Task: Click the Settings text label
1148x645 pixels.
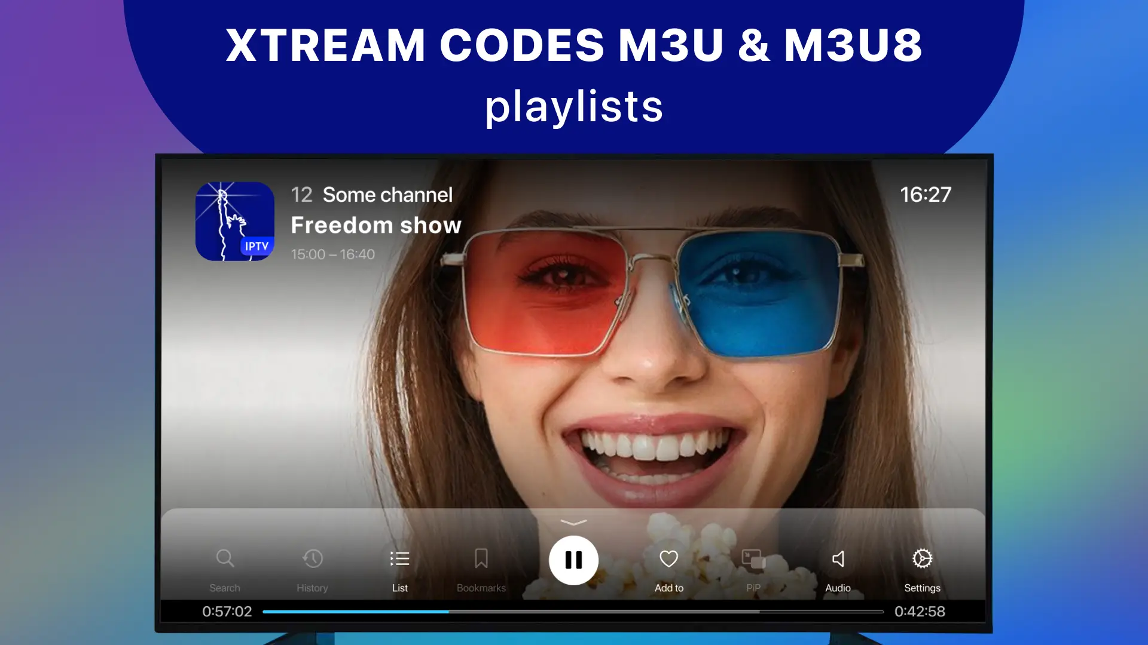Action: click(x=922, y=588)
